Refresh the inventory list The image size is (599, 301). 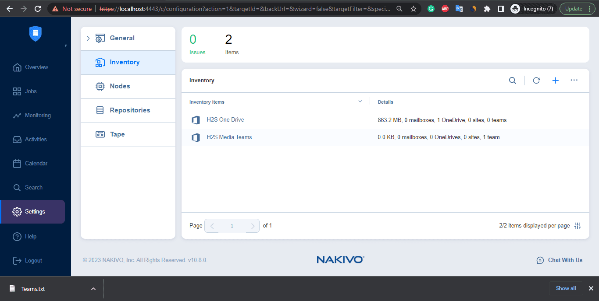pyautogui.click(x=536, y=80)
